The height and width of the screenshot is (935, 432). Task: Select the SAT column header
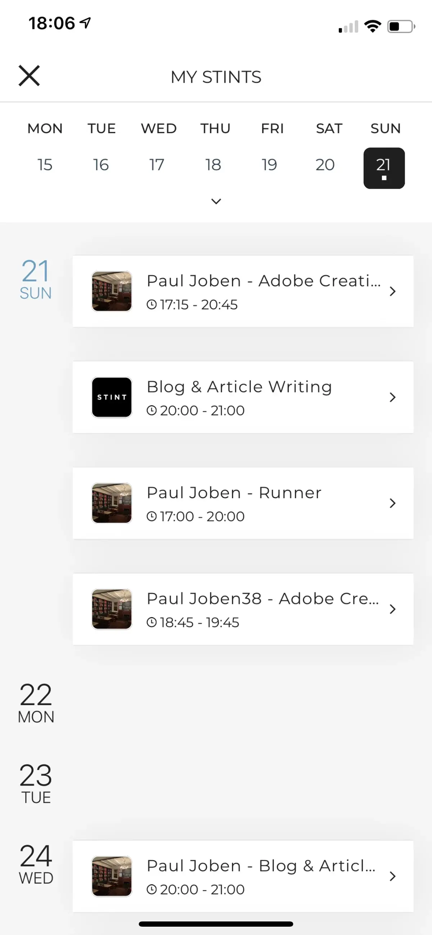click(329, 128)
